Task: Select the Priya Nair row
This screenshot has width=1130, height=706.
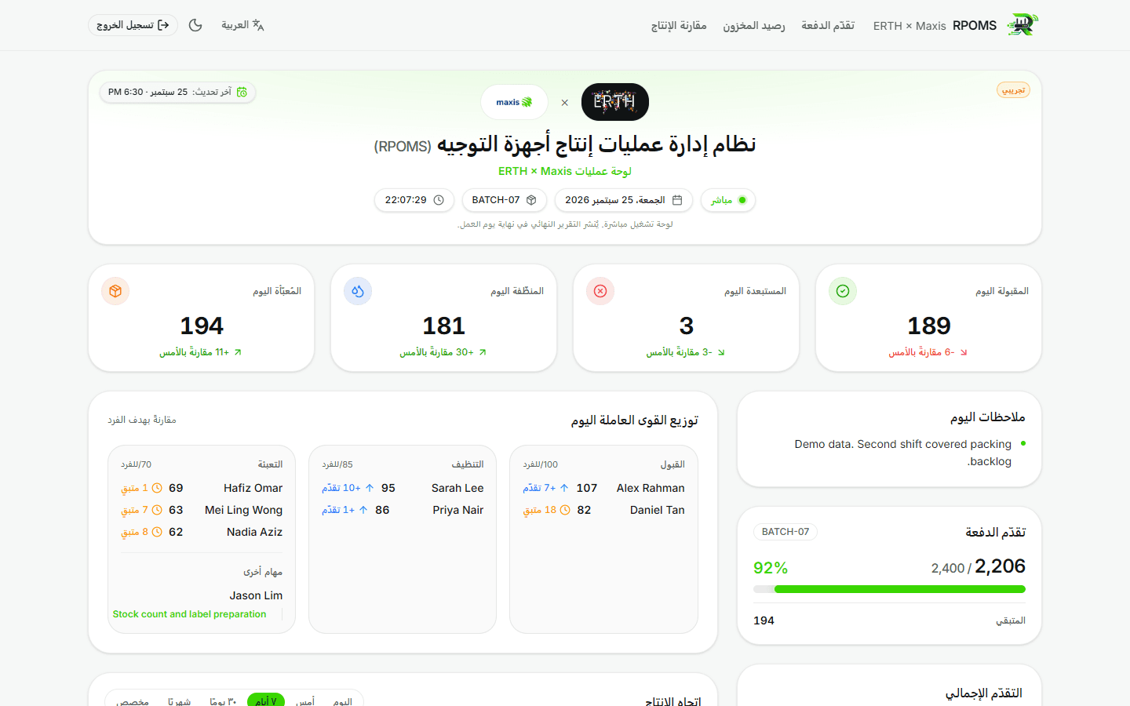Action: 403,510
